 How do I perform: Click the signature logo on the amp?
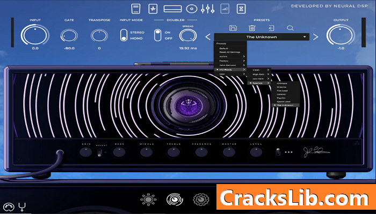tap(316, 152)
